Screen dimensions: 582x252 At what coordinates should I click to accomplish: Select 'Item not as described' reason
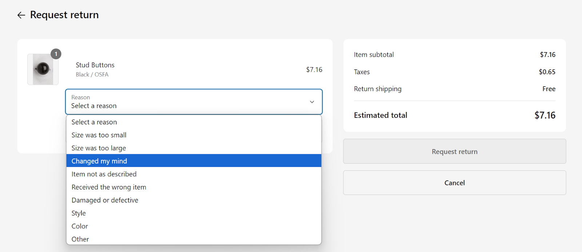(x=194, y=174)
